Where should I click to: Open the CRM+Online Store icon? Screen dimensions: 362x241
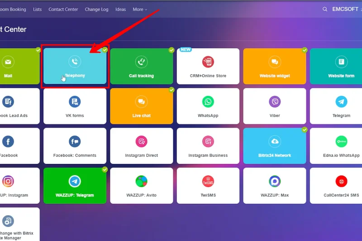(x=208, y=61)
